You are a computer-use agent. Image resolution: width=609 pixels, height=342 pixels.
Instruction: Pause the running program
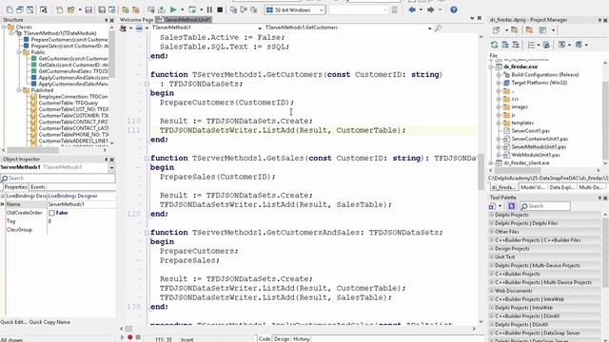[209, 9]
